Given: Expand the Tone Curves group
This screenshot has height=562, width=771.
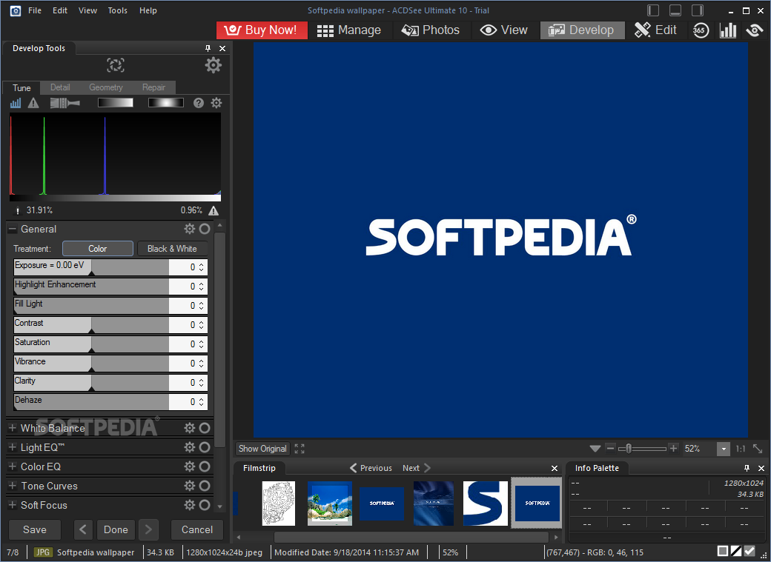Looking at the screenshot, I should (13, 486).
